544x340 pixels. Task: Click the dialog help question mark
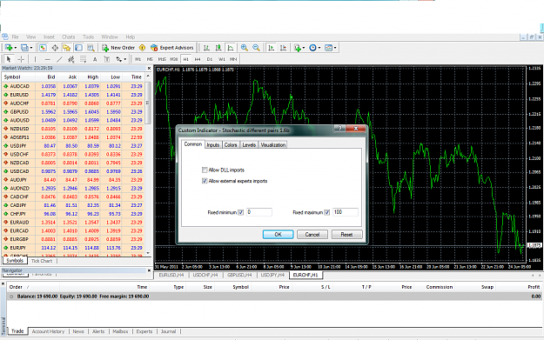coord(339,129)
